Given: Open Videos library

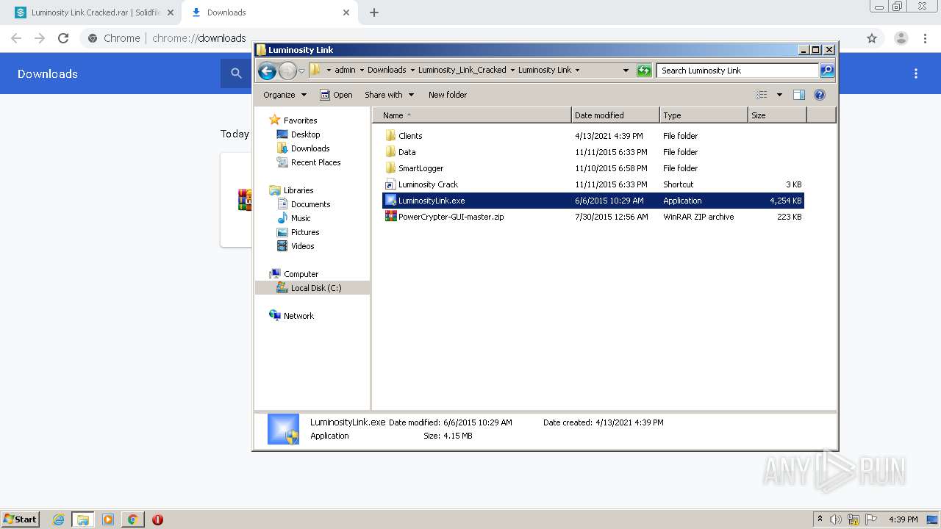Looking at the screenshot, I should pyautogui.click(x=302, y=246).
